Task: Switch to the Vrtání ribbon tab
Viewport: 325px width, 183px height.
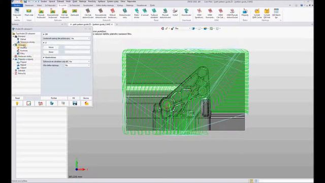Action: (39, 6)
